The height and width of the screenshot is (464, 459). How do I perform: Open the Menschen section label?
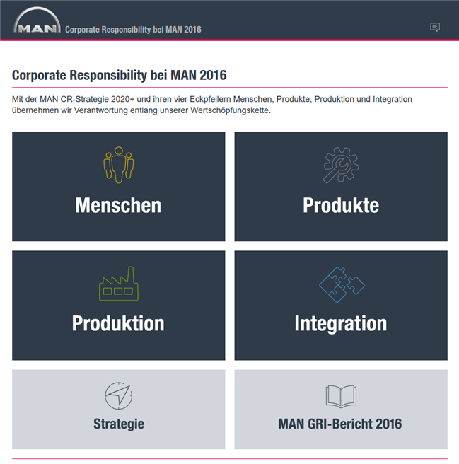click(118, 205)
